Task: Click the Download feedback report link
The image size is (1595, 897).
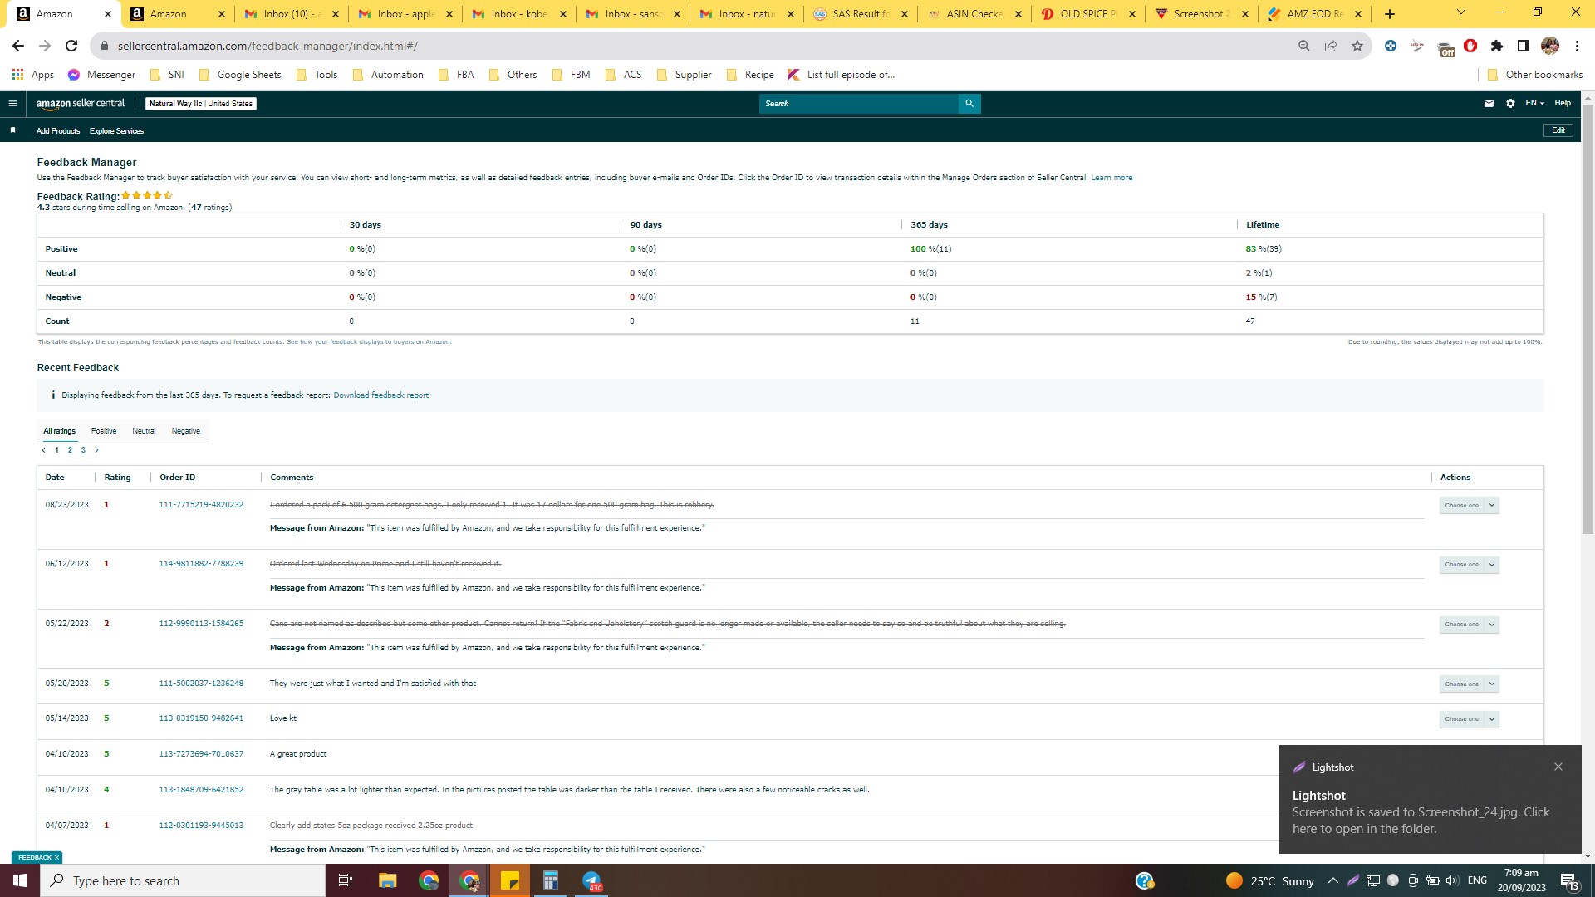Action: (x=381, y=395)
